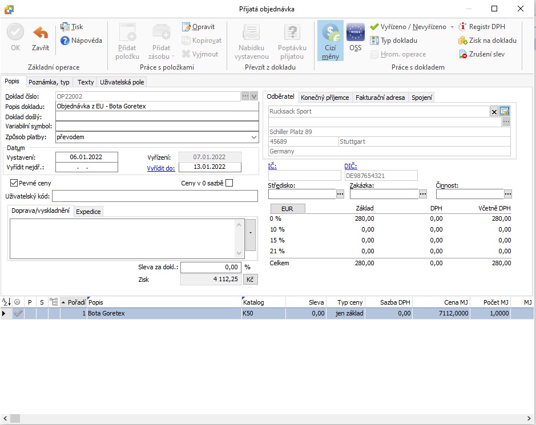Click the A-Z sort icon in grid header
Viewport: 536px width, 425px height.
[x=6, y=302]
